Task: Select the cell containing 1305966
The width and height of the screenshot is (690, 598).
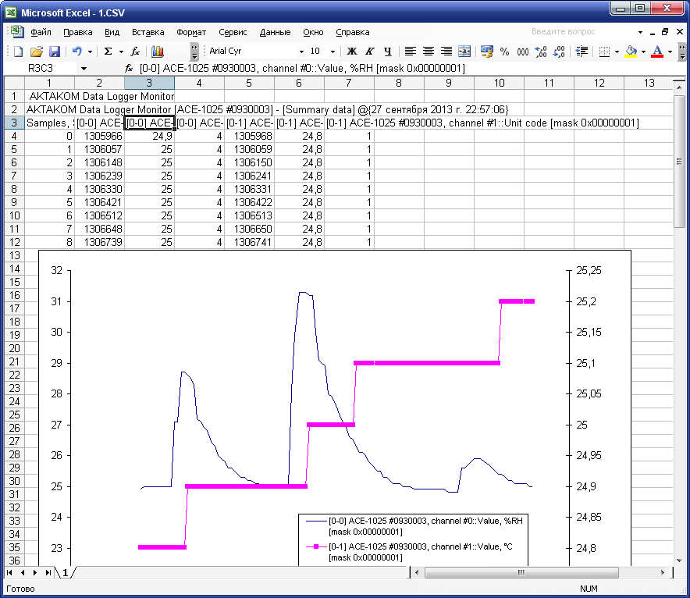Action: click(x=99, y=136)
